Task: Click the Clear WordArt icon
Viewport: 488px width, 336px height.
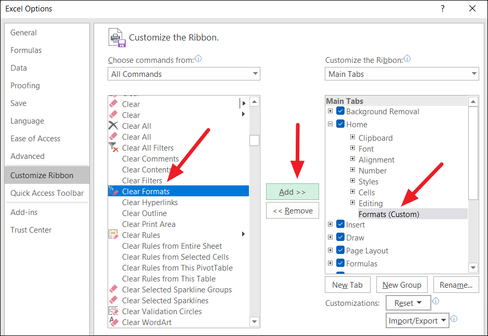Action: [114, 322]
